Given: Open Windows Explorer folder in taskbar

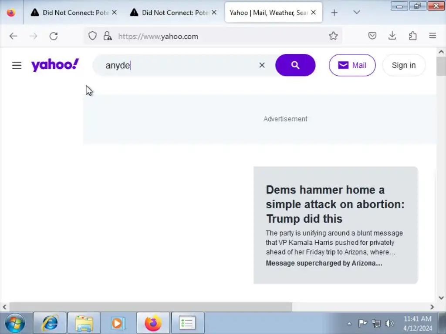Looking at the screenshot, I should tap(84, 323).
